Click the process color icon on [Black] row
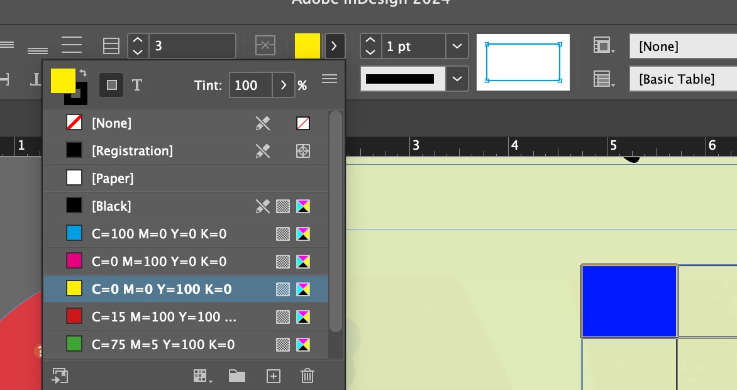737x390 pixels. pos(283,206)
